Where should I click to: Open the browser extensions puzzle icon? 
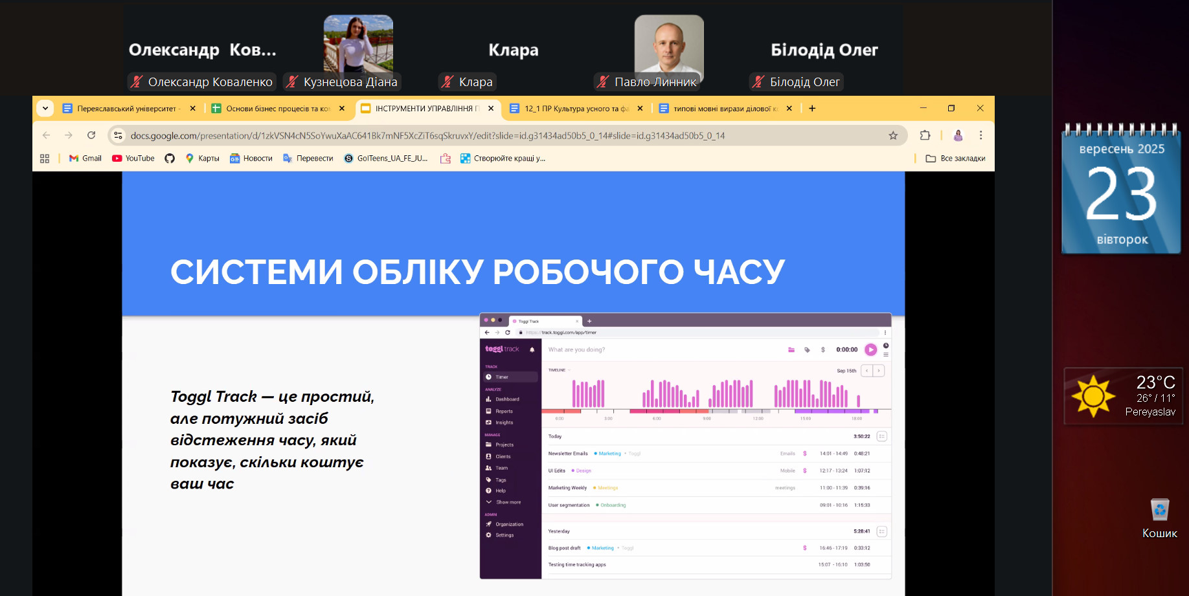pyautogui.click(x=925, y=135)
